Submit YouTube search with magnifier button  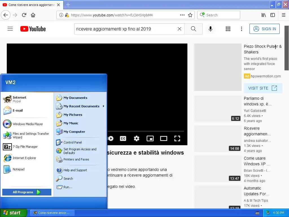tap(194, 29)
